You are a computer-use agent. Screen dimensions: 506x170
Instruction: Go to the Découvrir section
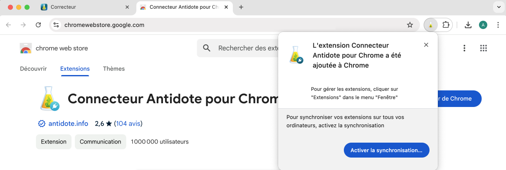pos(33,69)
